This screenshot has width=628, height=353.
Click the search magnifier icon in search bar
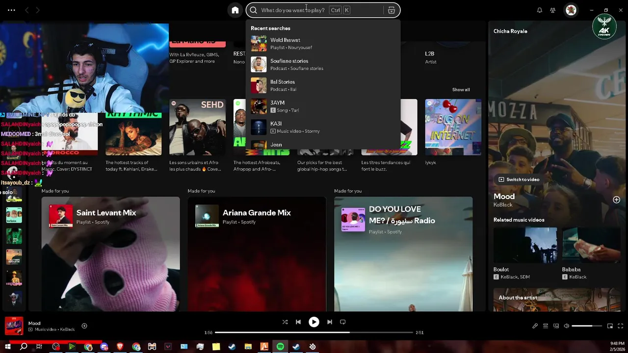point(254,10)
